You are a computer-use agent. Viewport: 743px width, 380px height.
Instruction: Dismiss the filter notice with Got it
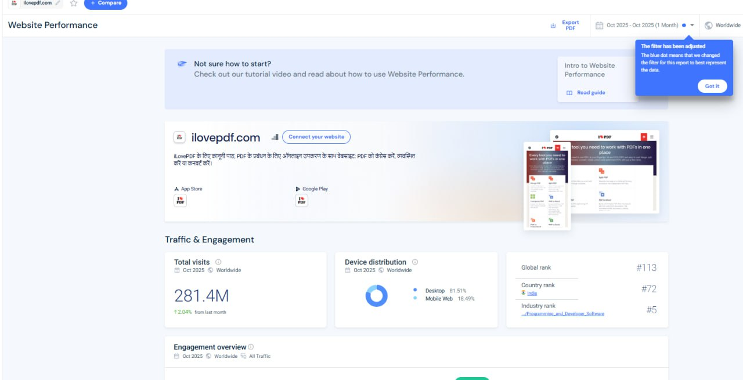(712, 86)
